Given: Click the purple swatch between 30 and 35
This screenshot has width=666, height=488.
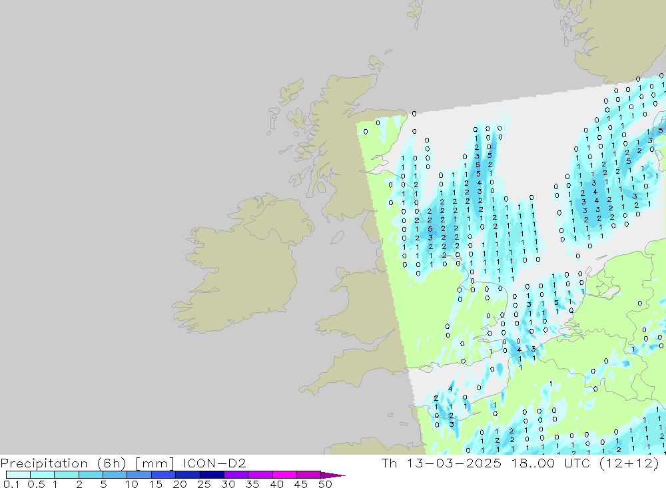Looking at the screenshot, I should tap(236, 475).
